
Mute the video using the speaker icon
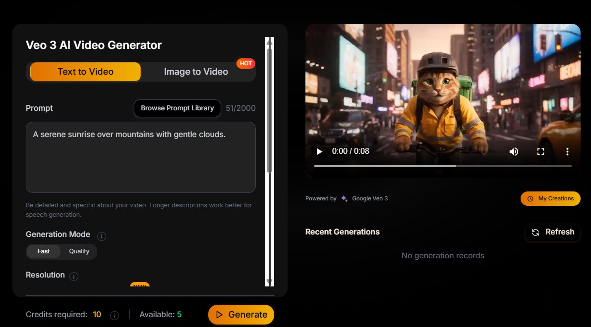514,151
